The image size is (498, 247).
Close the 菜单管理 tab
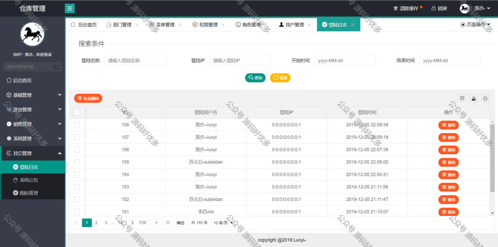point(180,24)
